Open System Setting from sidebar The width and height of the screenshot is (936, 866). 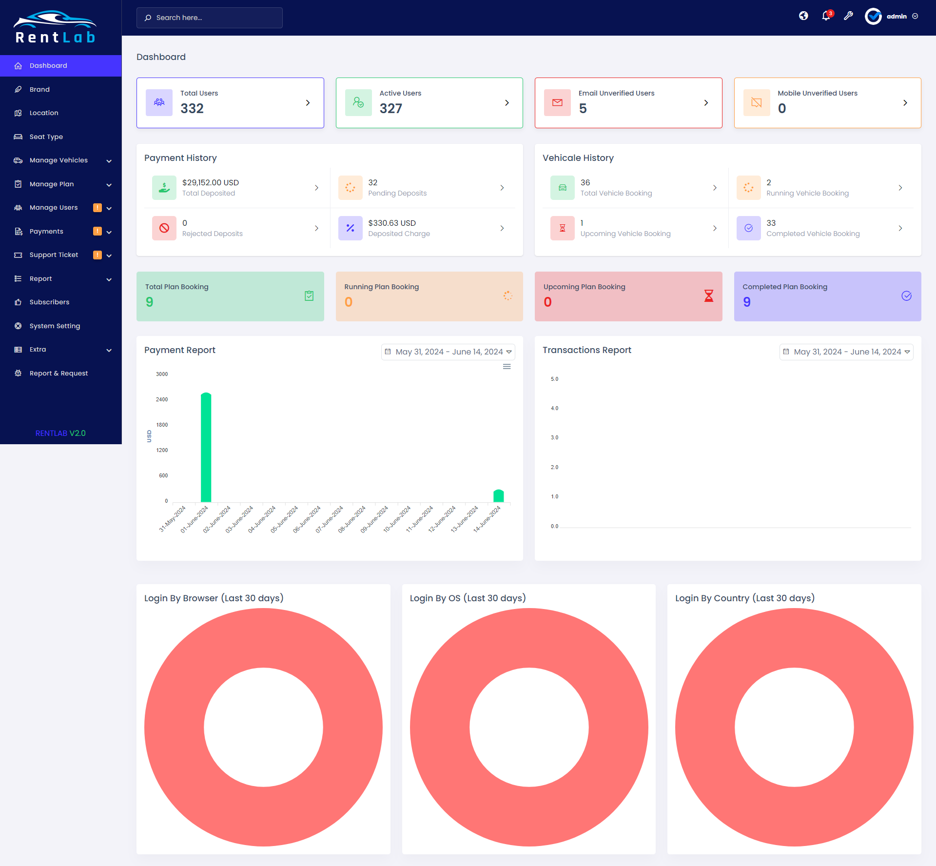click(x=55, y=326)
